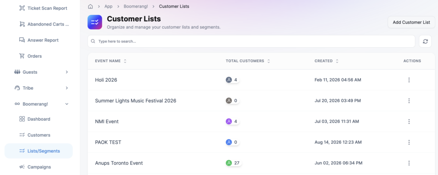Click date Feb 11, 2026 04:56 AM
This screenshot has height=175, width=438.
[338, 80]
